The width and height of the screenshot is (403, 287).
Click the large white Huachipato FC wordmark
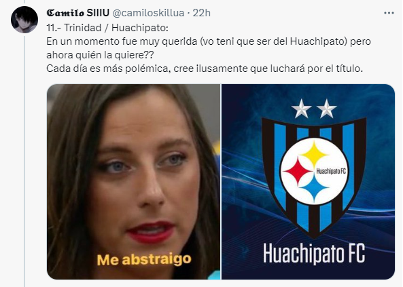click(314, 254)
